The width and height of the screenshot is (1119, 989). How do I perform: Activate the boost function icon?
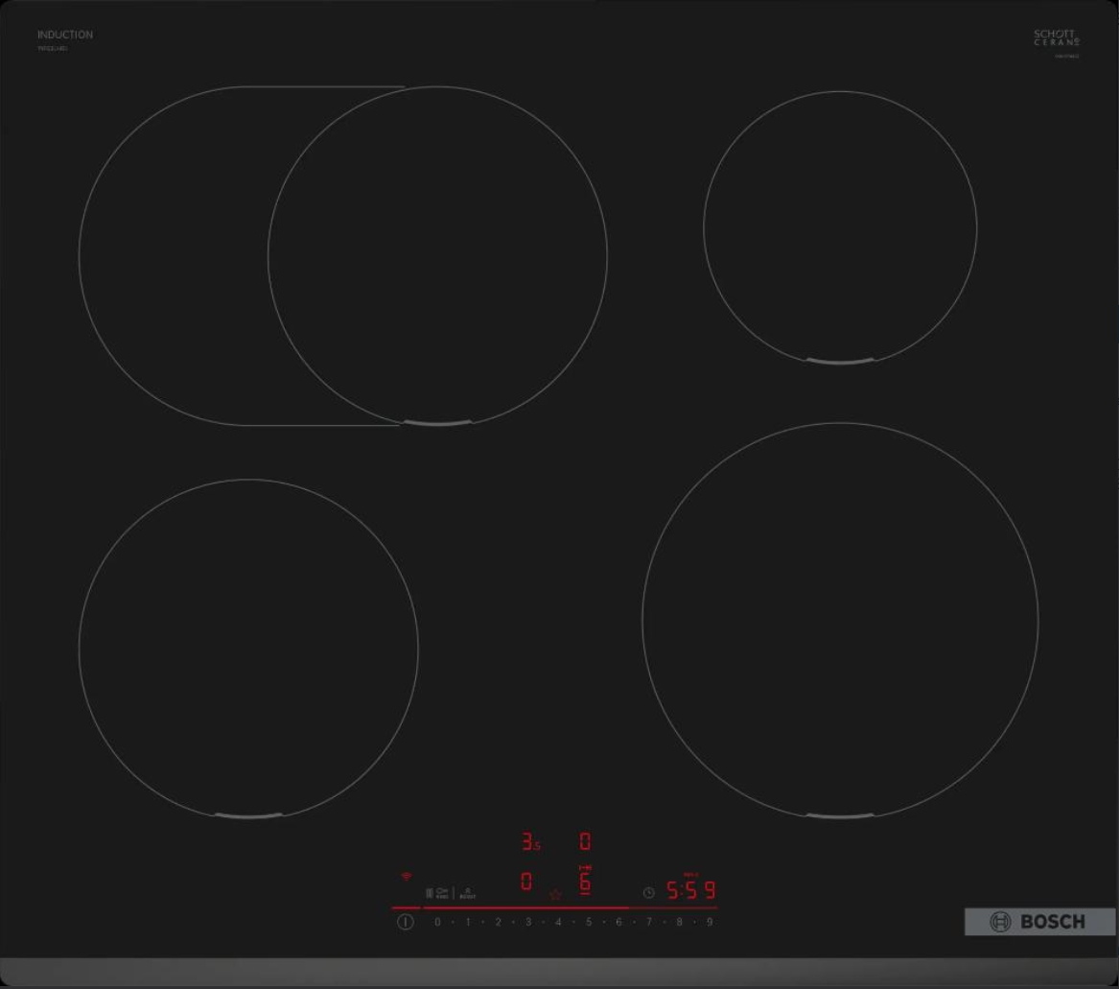coord(467,892)
